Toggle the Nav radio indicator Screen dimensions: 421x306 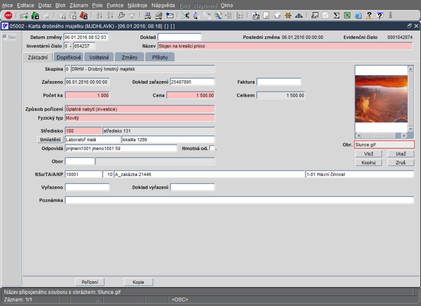(5, 37)
